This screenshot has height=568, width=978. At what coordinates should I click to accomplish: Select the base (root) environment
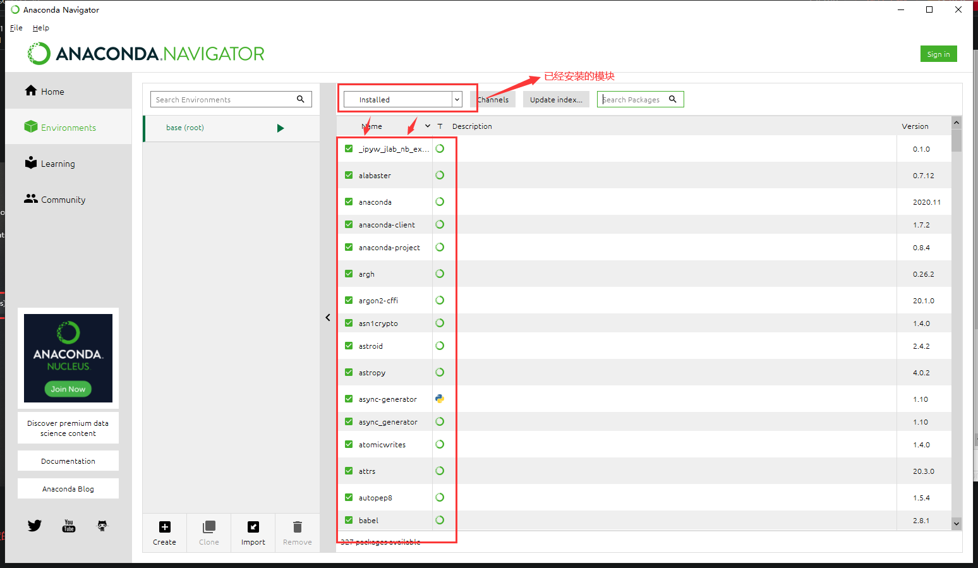(x=232, y=128)
